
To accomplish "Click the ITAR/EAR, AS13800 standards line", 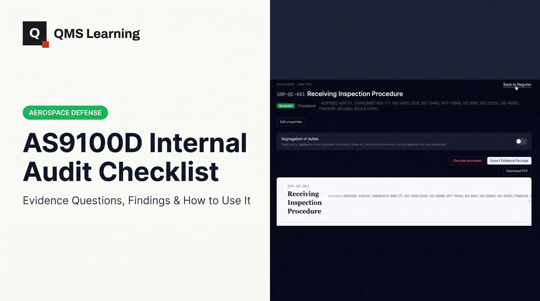I will [x=348, y=109].
